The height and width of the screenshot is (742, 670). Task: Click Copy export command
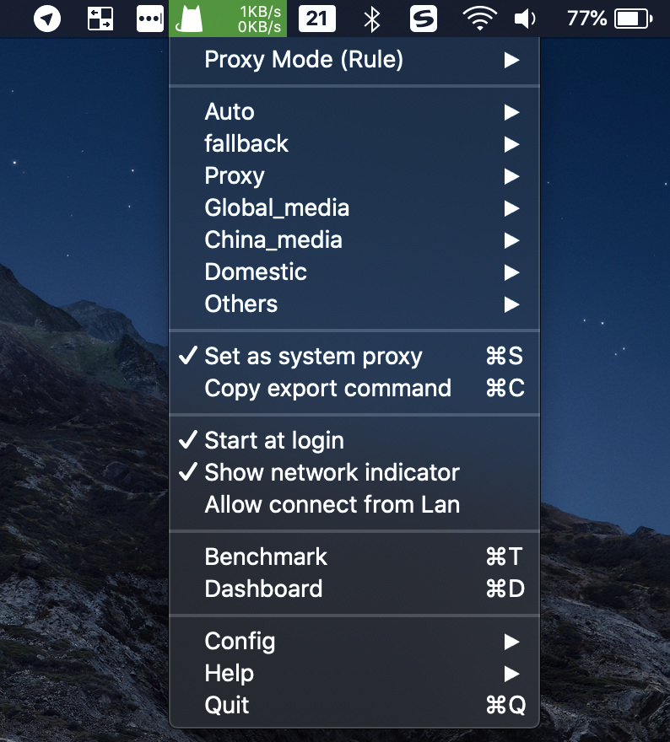click(327, 389)
